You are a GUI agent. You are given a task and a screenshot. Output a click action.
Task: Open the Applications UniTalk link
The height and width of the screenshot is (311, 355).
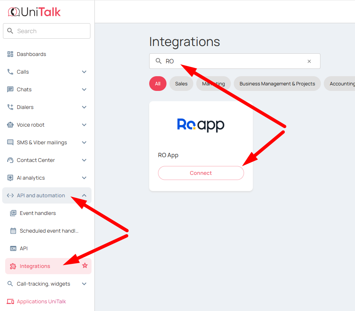(41, 301)
